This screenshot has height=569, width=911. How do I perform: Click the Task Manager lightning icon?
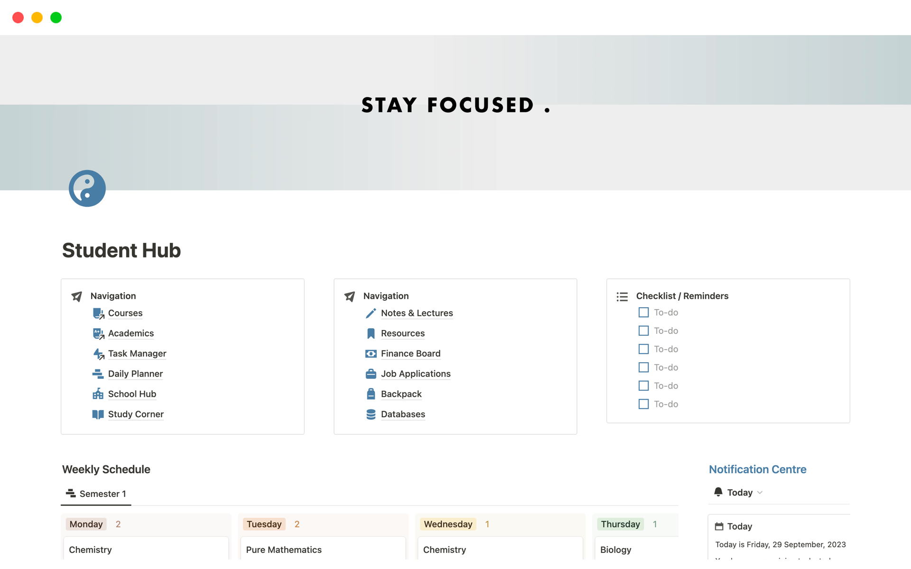point(98,354)
